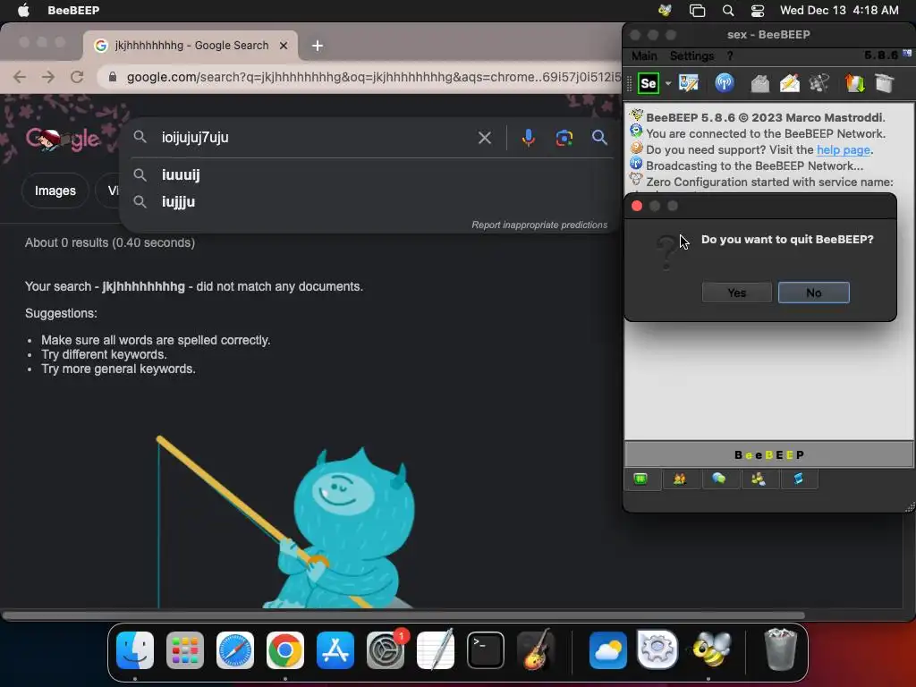Click the compose message envelope icon with pencil
This screenshot has height=687, width=916.
tap(789, 83)
